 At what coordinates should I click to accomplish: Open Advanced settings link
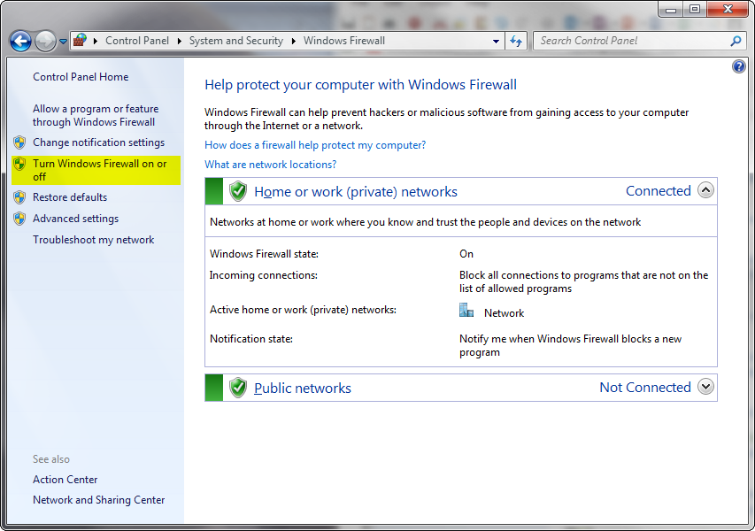point(75,219)
